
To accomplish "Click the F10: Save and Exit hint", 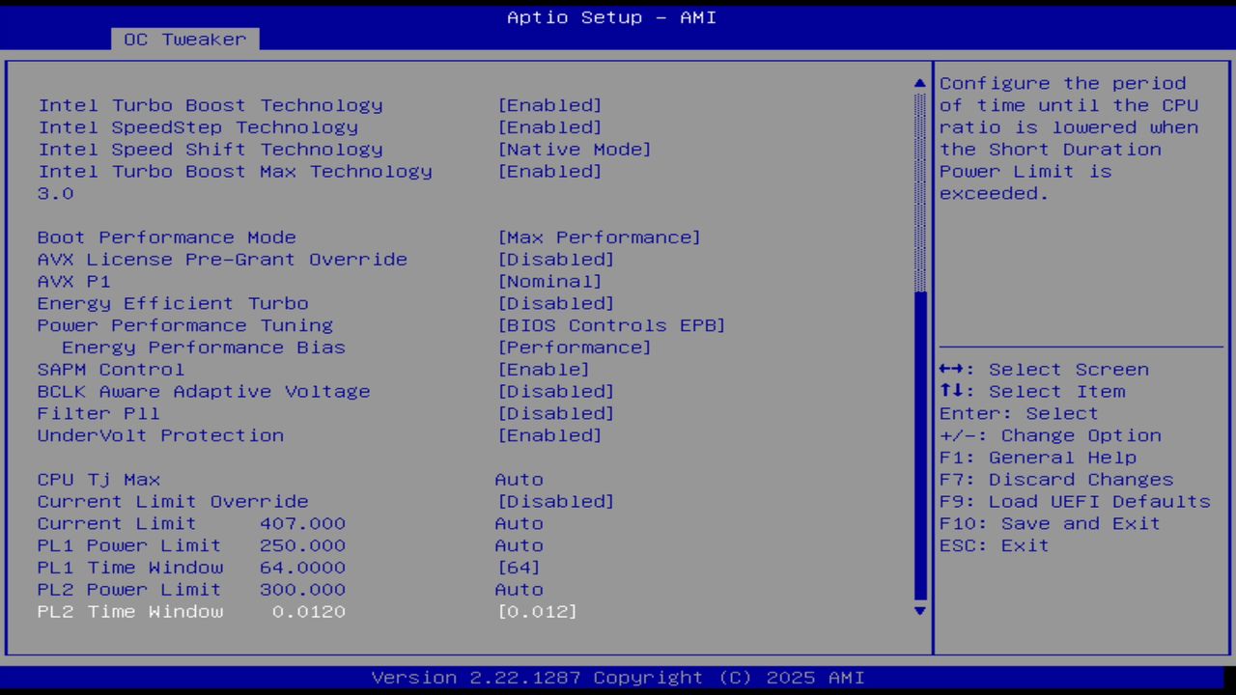I will tap(1051, 524).
